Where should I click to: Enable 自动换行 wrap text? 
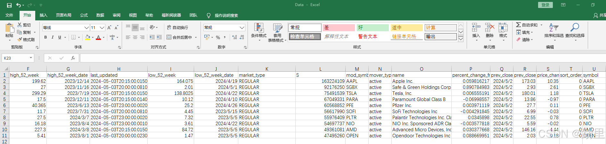coord(177,27)
